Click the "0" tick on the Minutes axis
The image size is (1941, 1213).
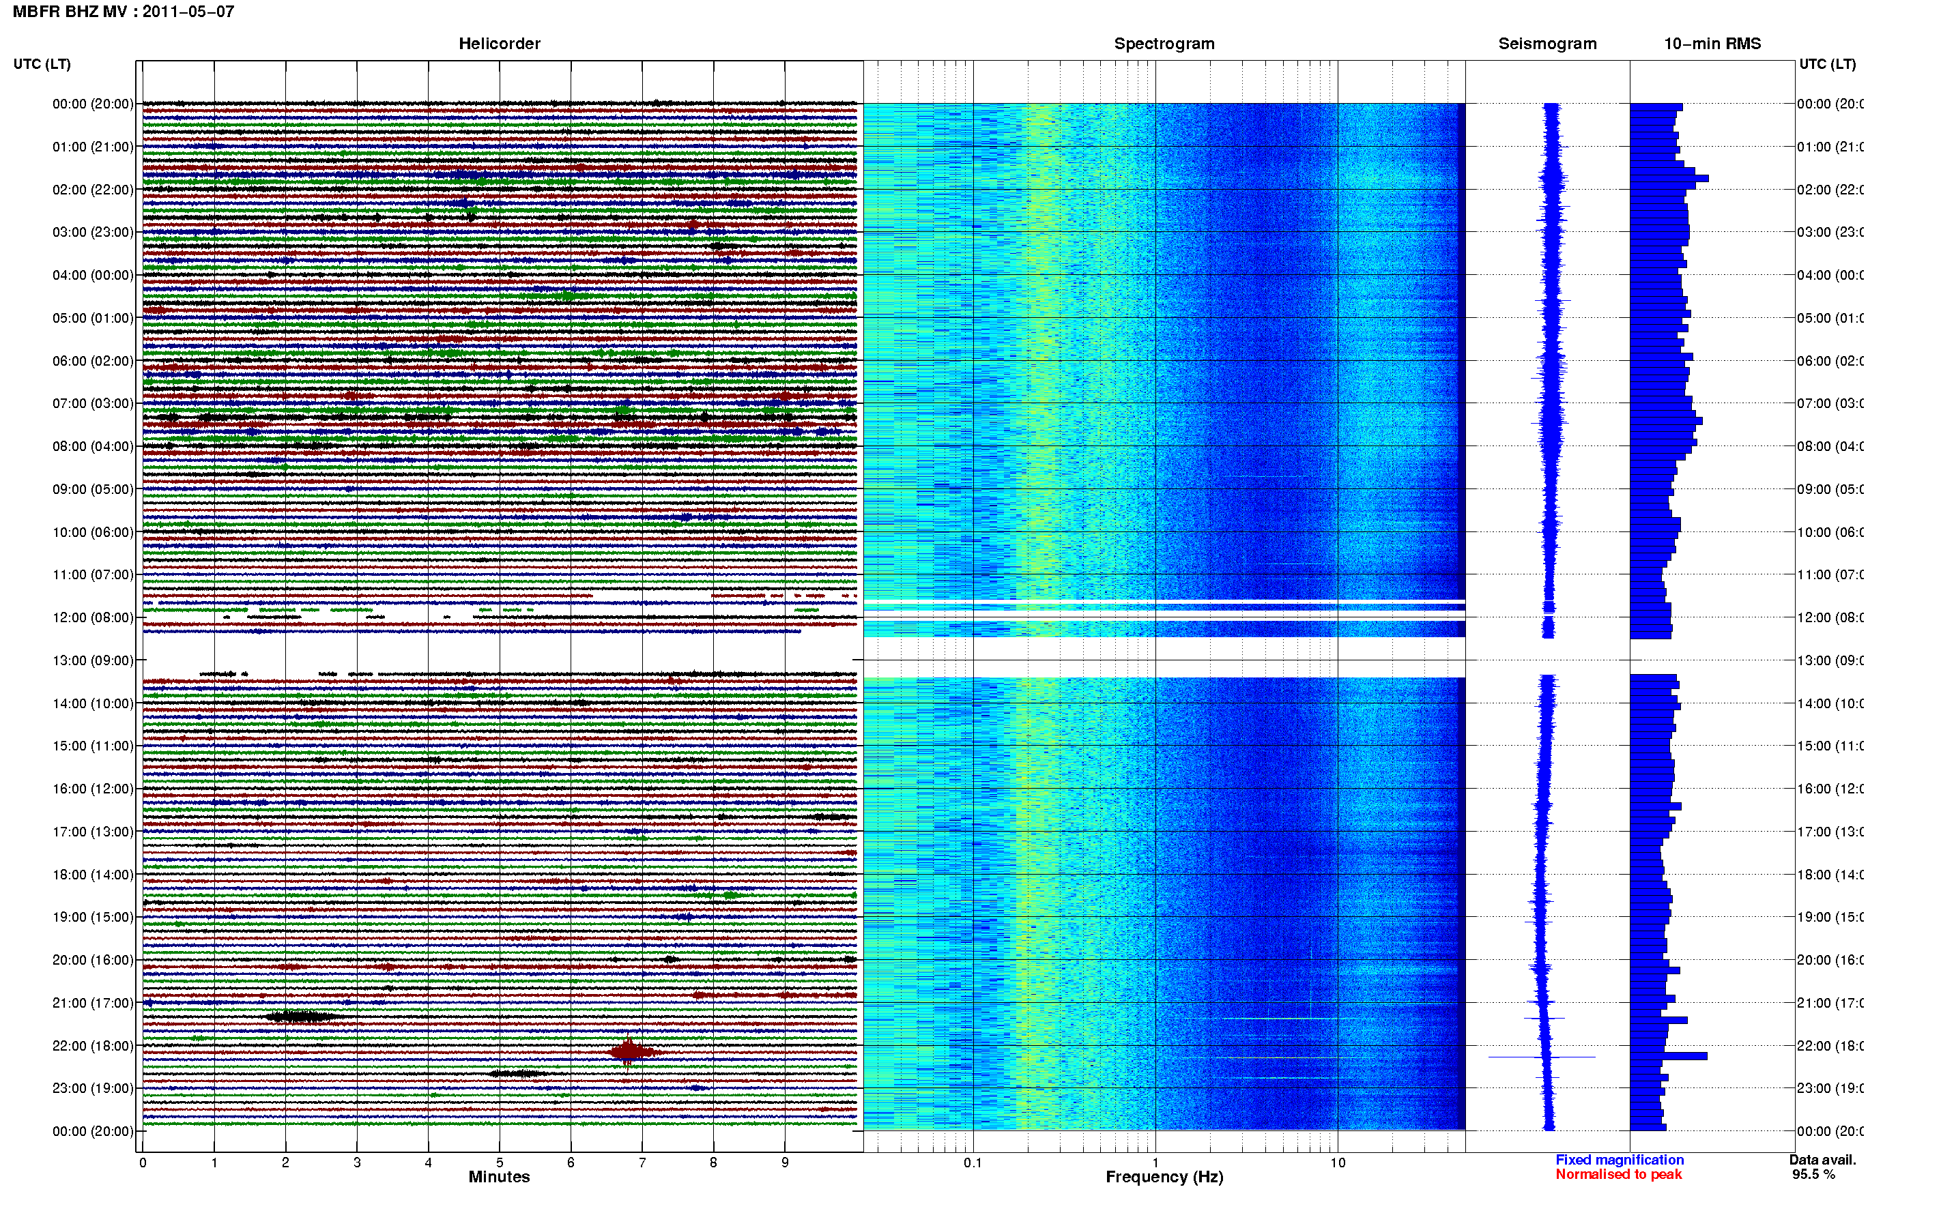[143, 1163]
